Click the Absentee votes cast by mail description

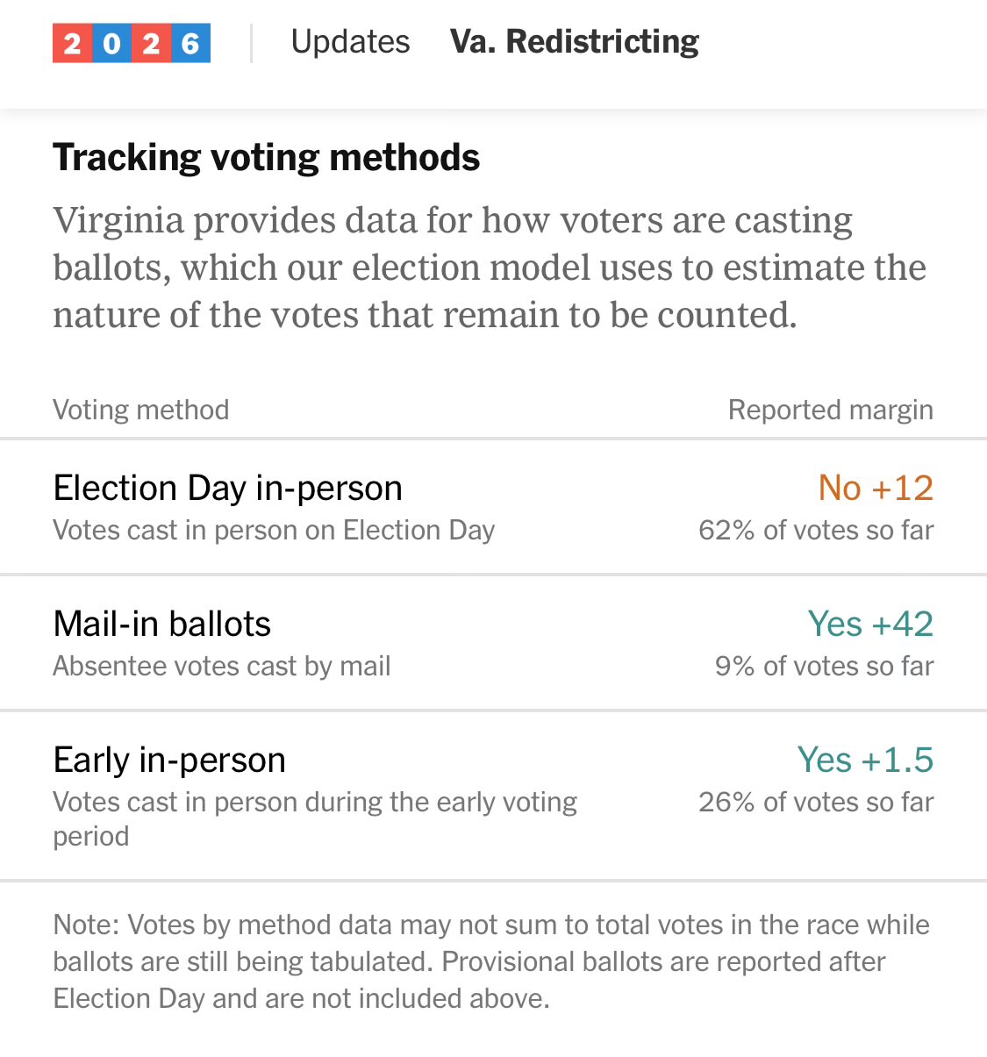pyautogui.click(x=221, y=666)
